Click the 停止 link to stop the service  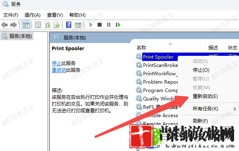pos(57,63)
